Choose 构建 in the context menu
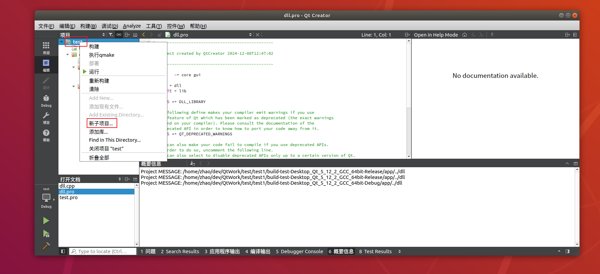The height and width of the screenshot is (274, 600). tap(123, 47)
